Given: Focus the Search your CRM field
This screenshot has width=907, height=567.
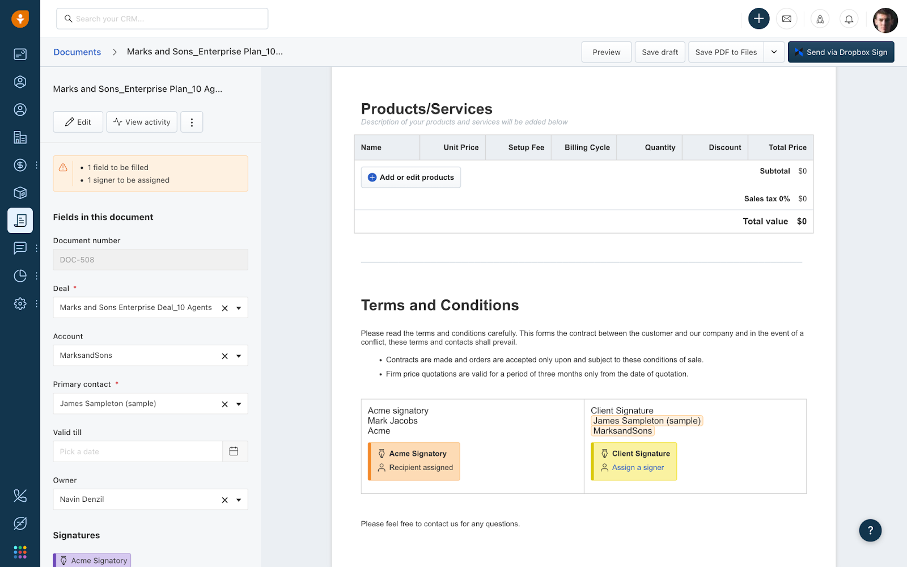Looking at the screenshot, I should [x=162, y=19].
